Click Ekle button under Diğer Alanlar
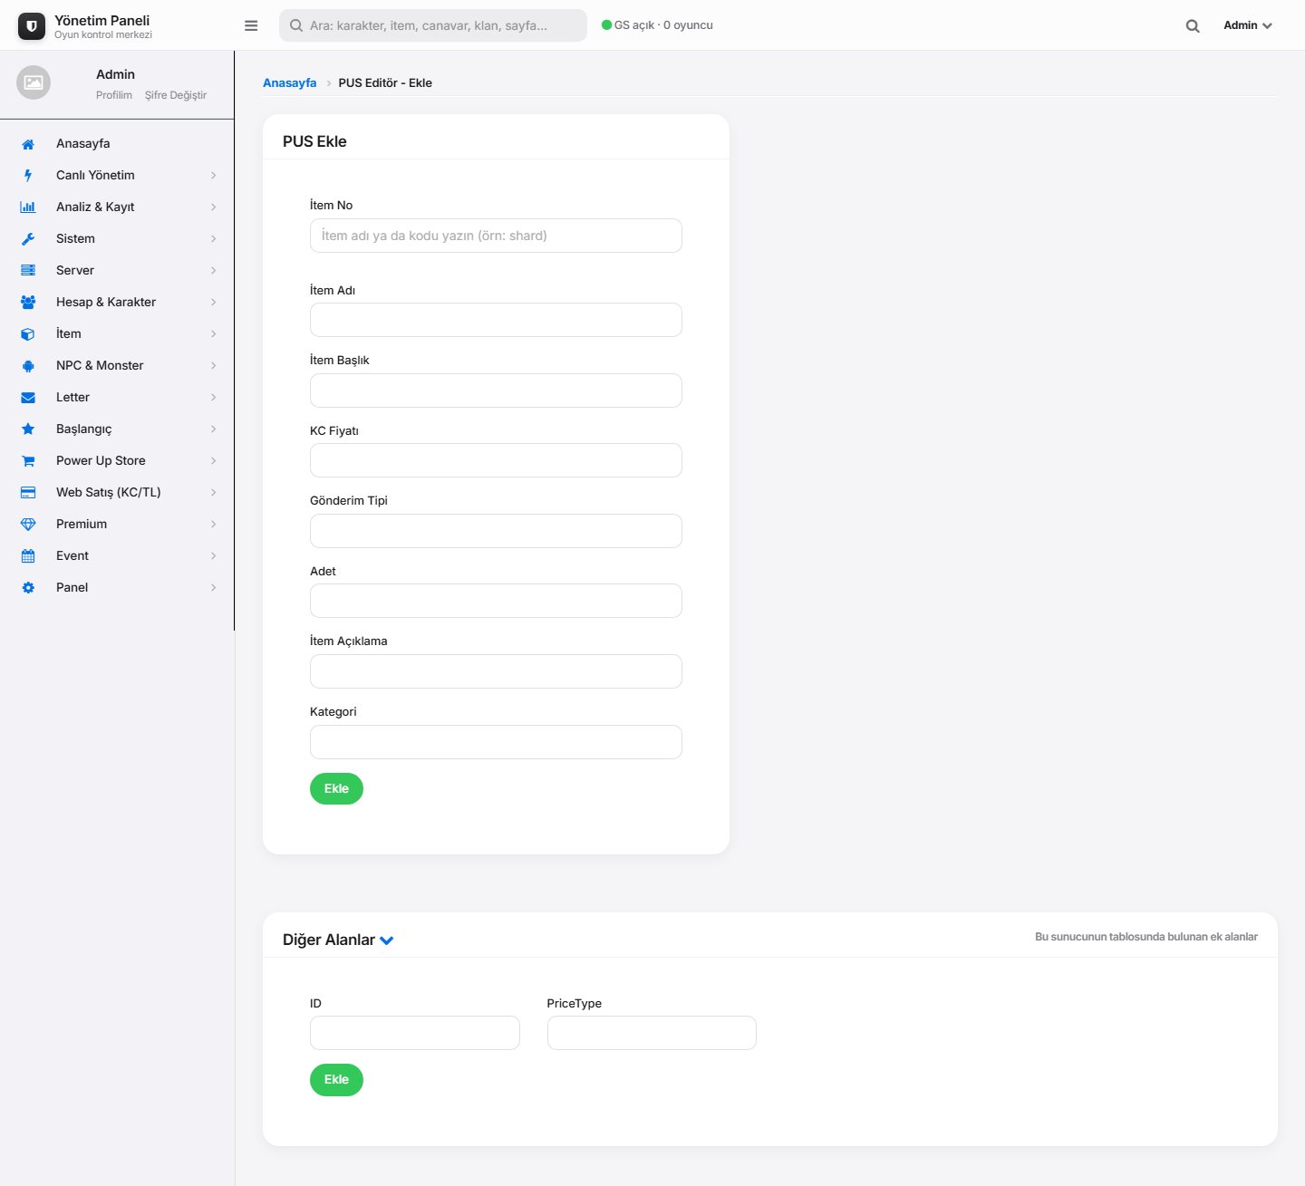 click(x=336, y=1080)
